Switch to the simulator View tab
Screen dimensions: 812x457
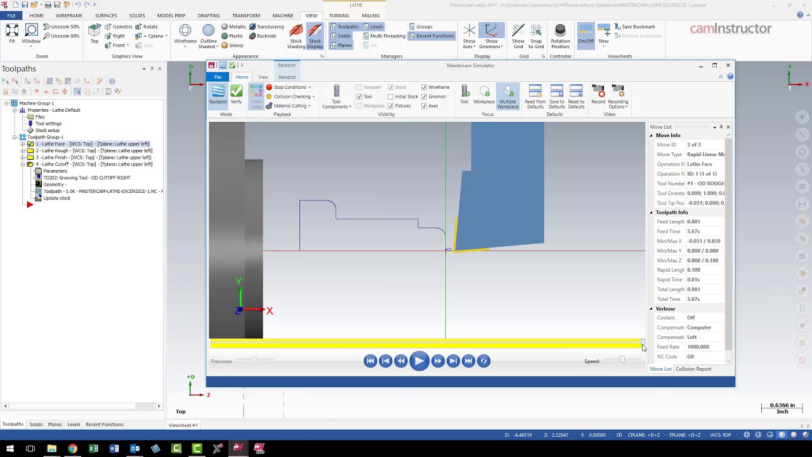click(x=263, y=77)
